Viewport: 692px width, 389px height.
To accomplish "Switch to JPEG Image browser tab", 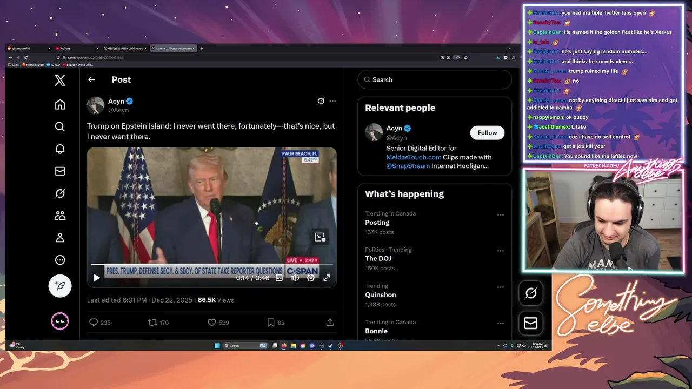I will tap(125, 48).
